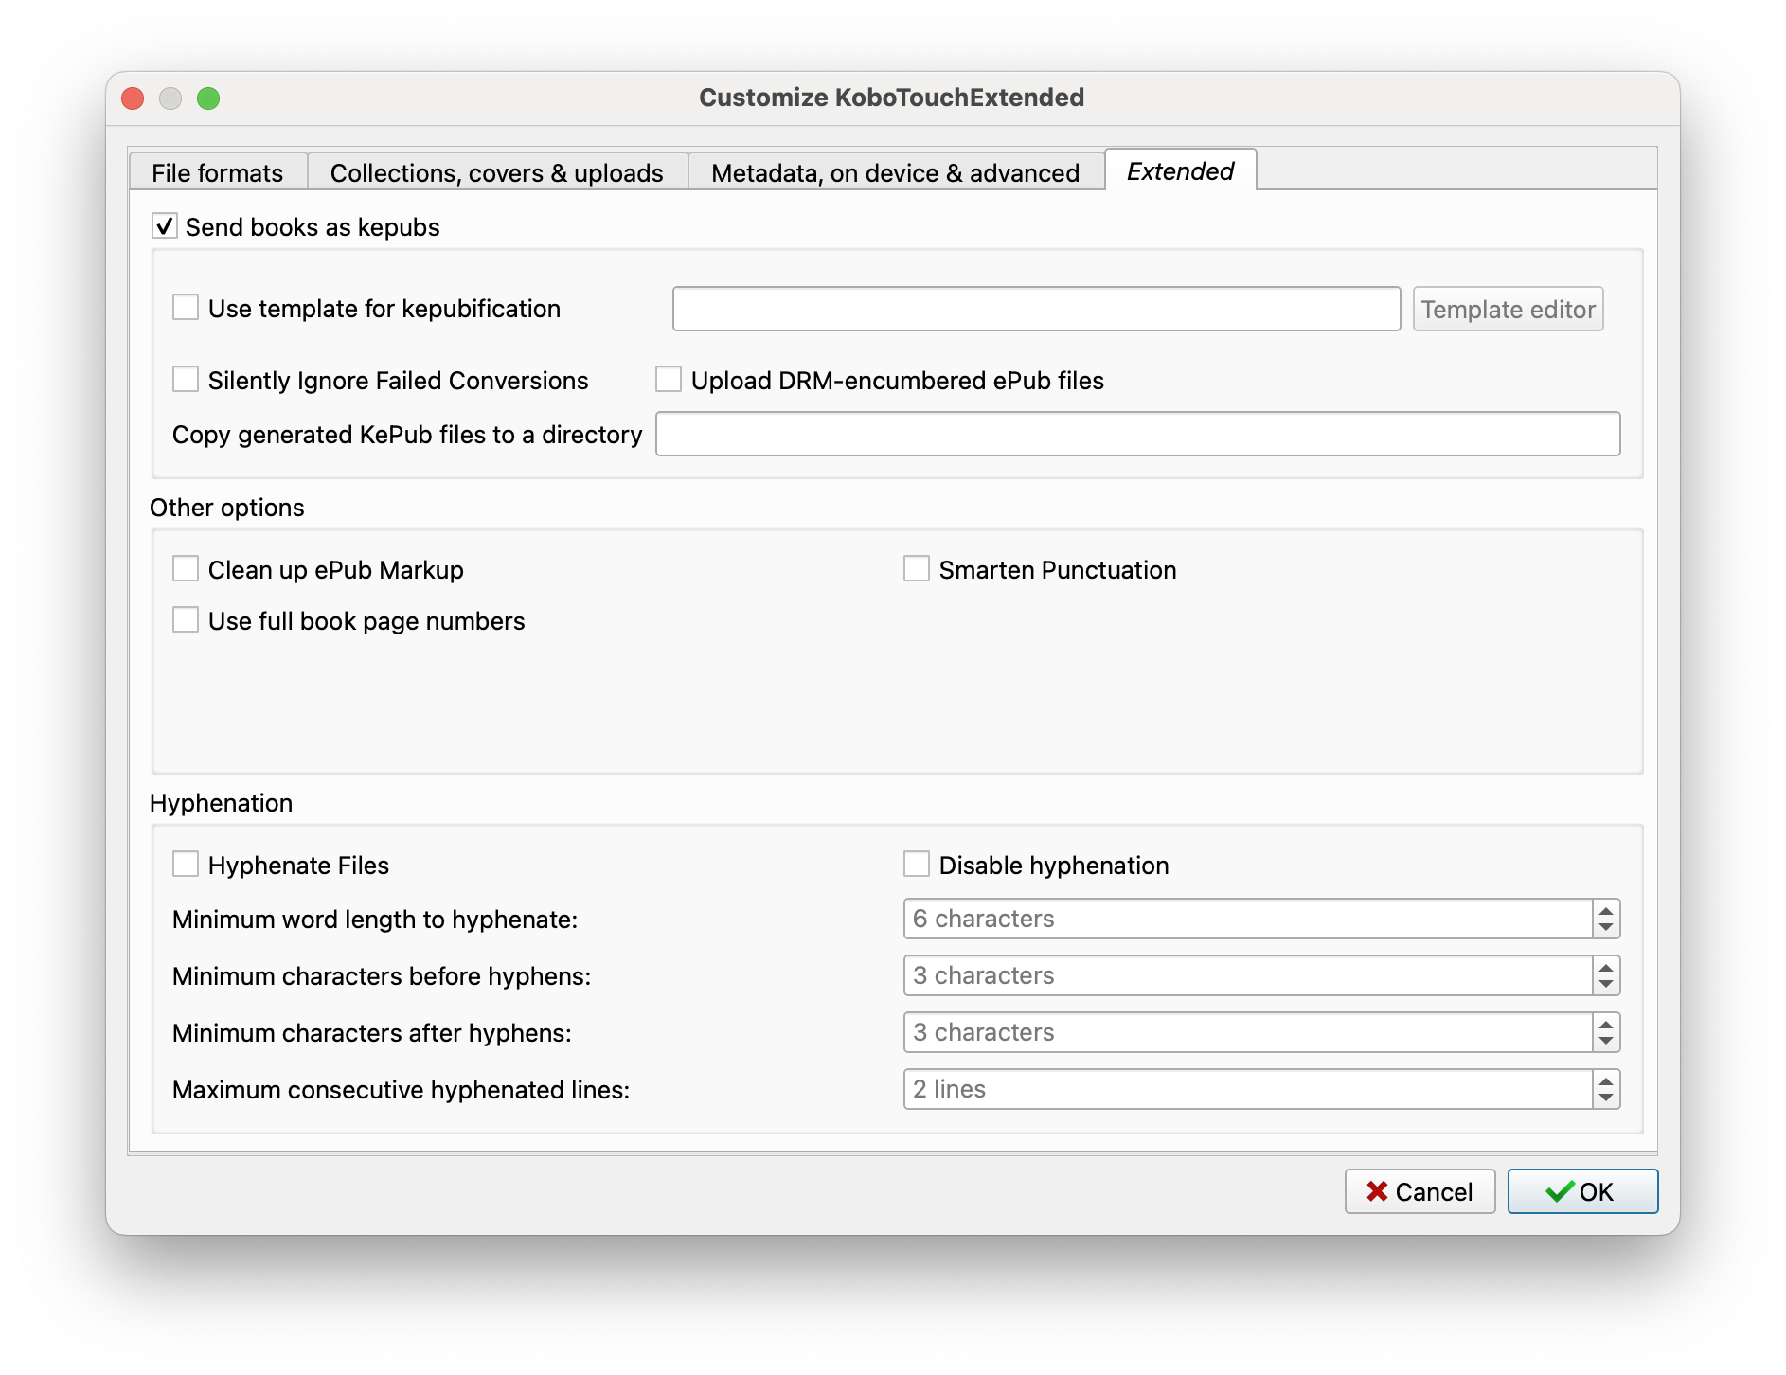Viewport: 1786px width, 1375px height.
Task: Enable the Hyphenate Files checkbox
Action: 186,865
